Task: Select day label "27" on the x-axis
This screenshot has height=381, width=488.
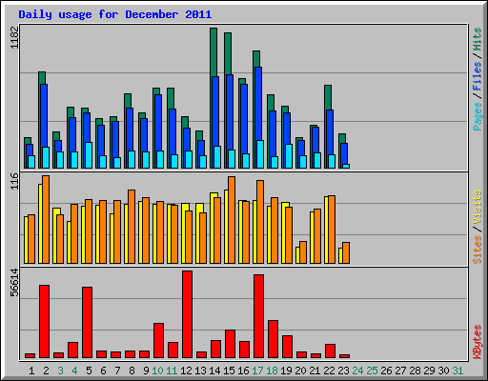Action: point(400,371)
